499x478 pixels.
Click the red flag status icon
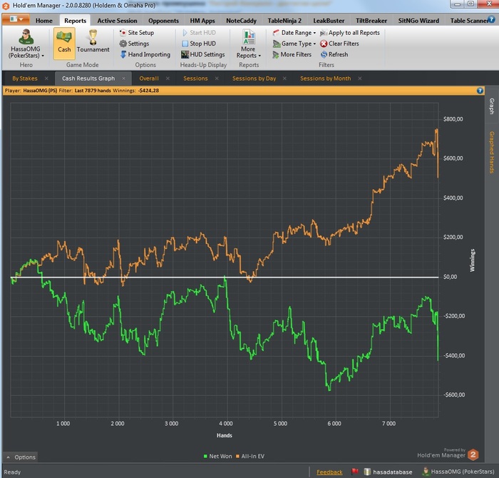pyautogui.click(x=355, y=472)
